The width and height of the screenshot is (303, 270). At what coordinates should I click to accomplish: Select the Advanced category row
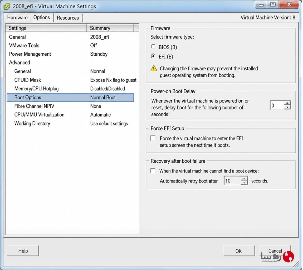coord(70,62)
